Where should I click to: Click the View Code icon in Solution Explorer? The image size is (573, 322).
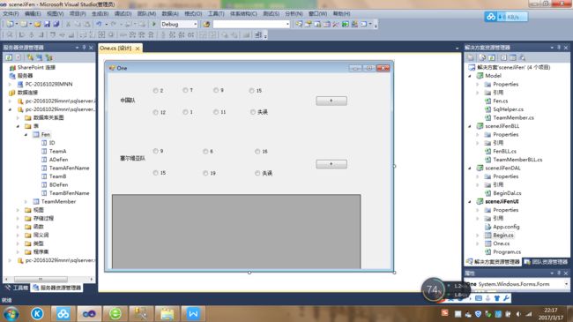(503, 57)
